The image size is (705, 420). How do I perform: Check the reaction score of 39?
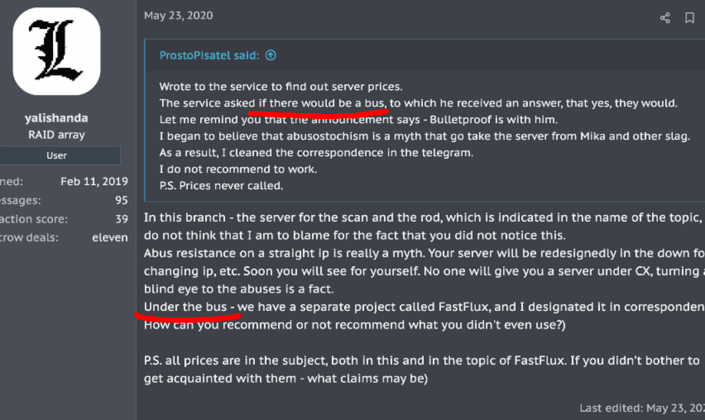coord(121,218)
